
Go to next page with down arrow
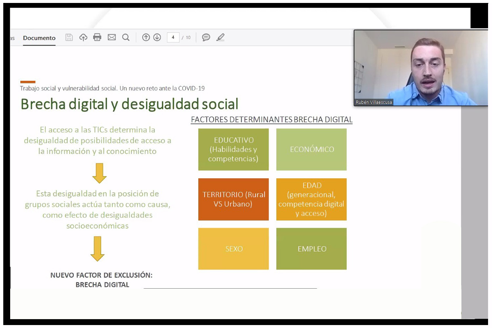[157, 37]
